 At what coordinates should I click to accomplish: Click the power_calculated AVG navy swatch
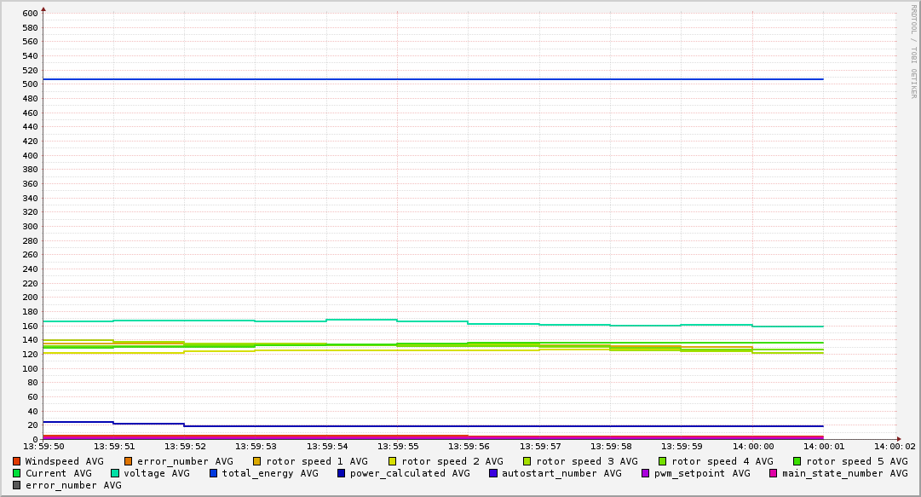[342, 473]
